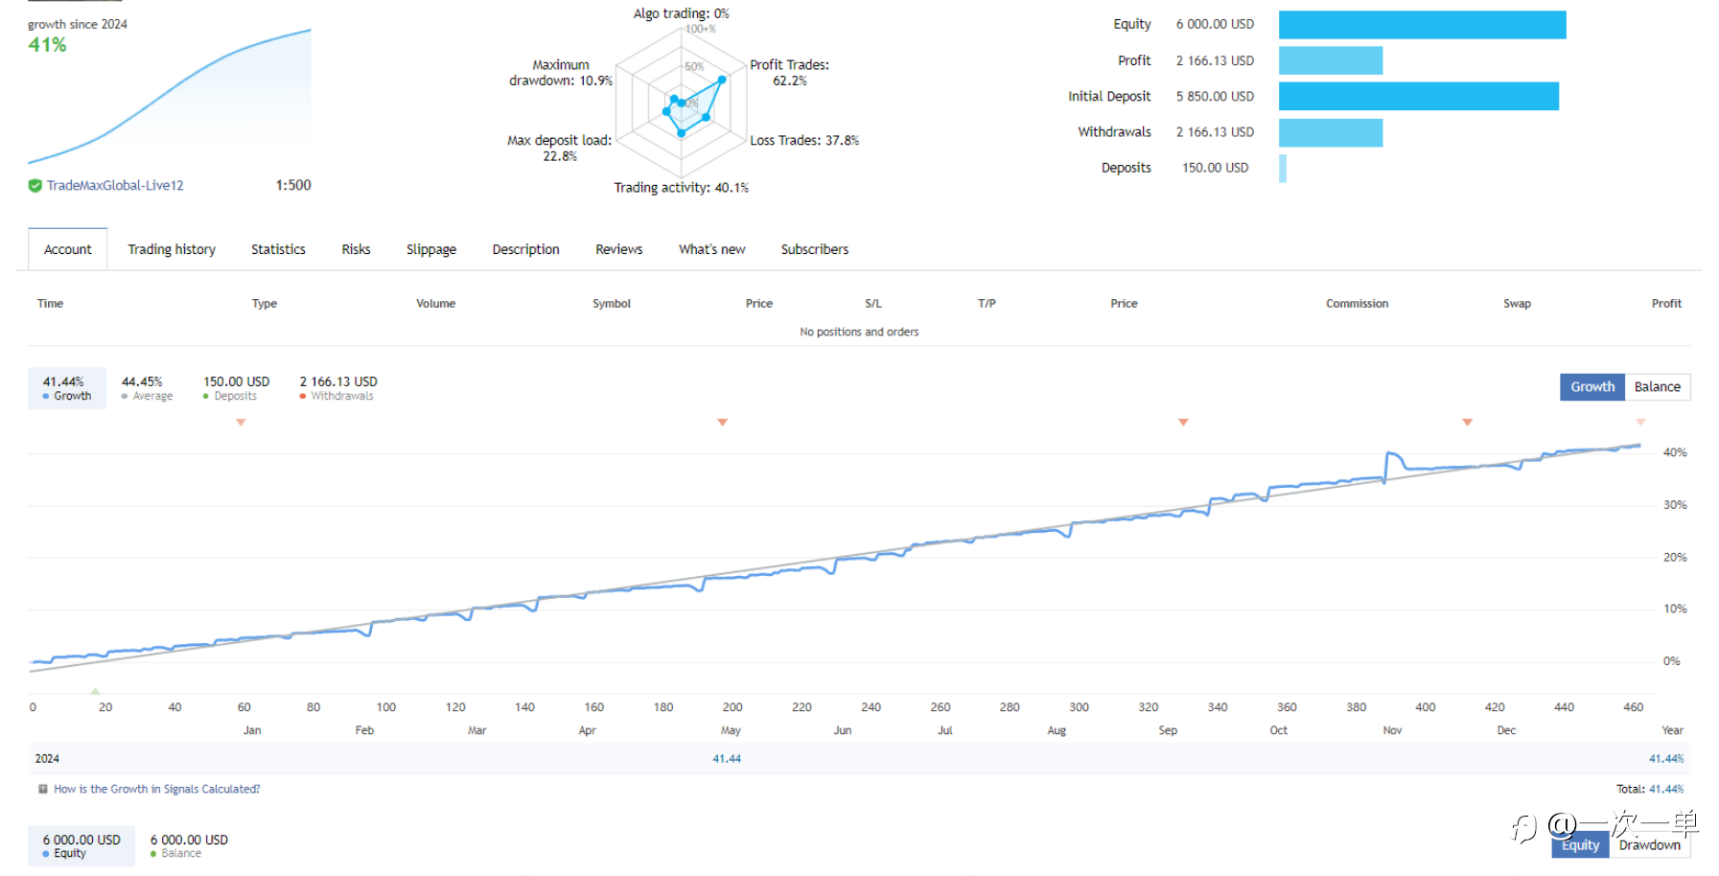Click the small Deposits 150.00 USD bar
This screenshot has width=1719, height=876.
coord(1283,168)
